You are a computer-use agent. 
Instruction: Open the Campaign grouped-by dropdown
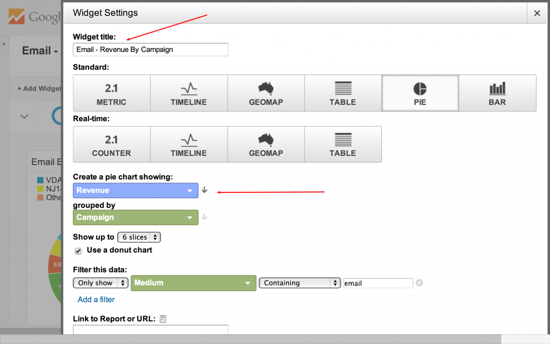coord(135,218)
